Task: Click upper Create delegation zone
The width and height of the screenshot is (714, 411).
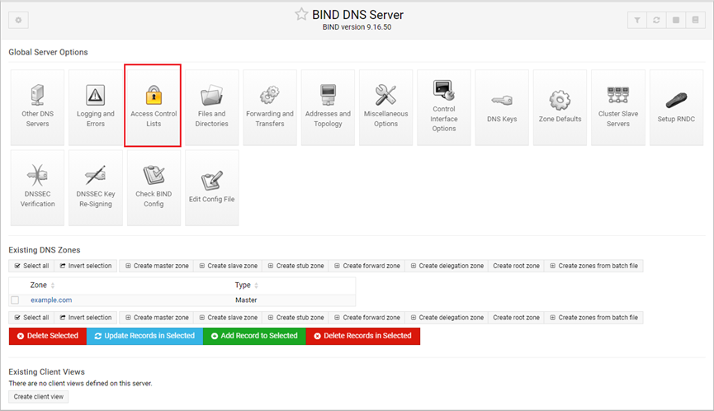Action: pos(447,266)
